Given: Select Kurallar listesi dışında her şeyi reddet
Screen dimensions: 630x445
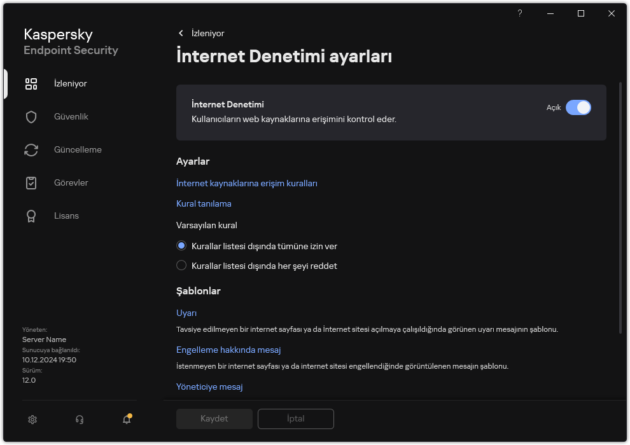Looking at the screenshot, I should 181,266.
